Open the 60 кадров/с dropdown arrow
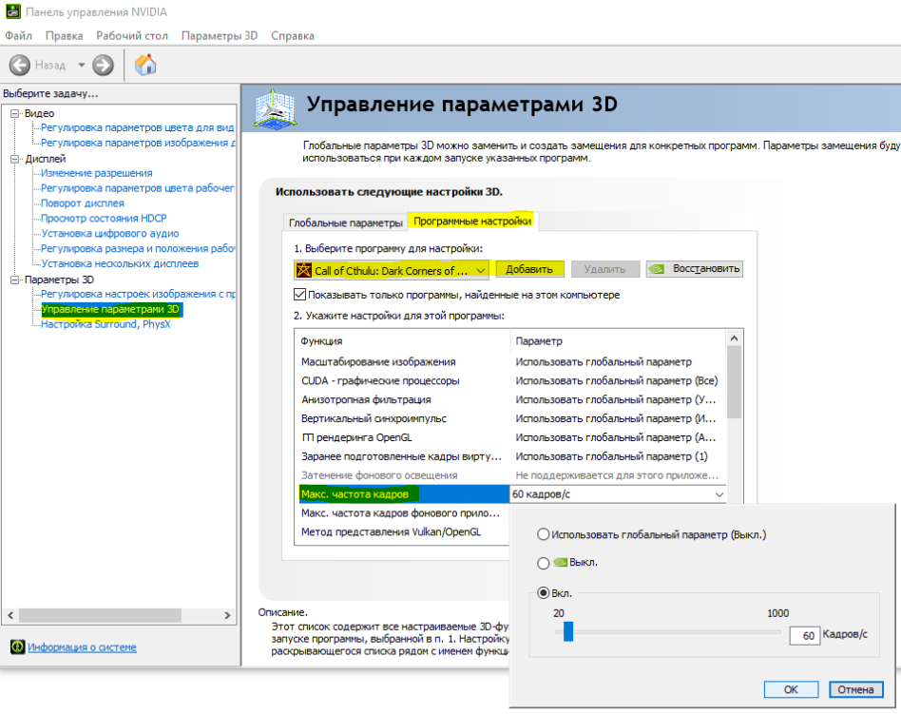This screenshot has height=714, width=901. click(x=719, y=494)
